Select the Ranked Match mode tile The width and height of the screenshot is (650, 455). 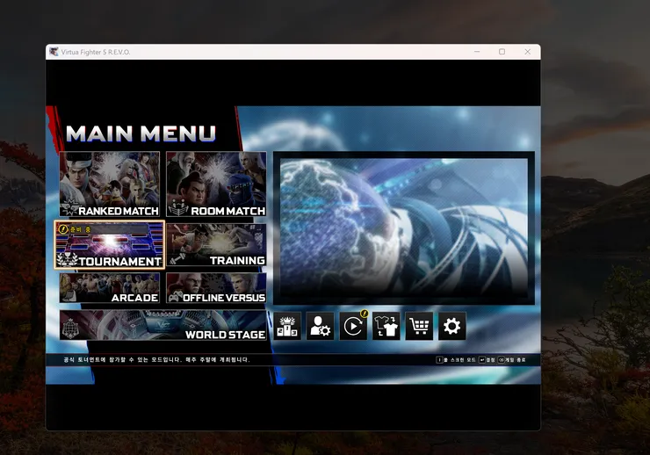coord(110,184)
